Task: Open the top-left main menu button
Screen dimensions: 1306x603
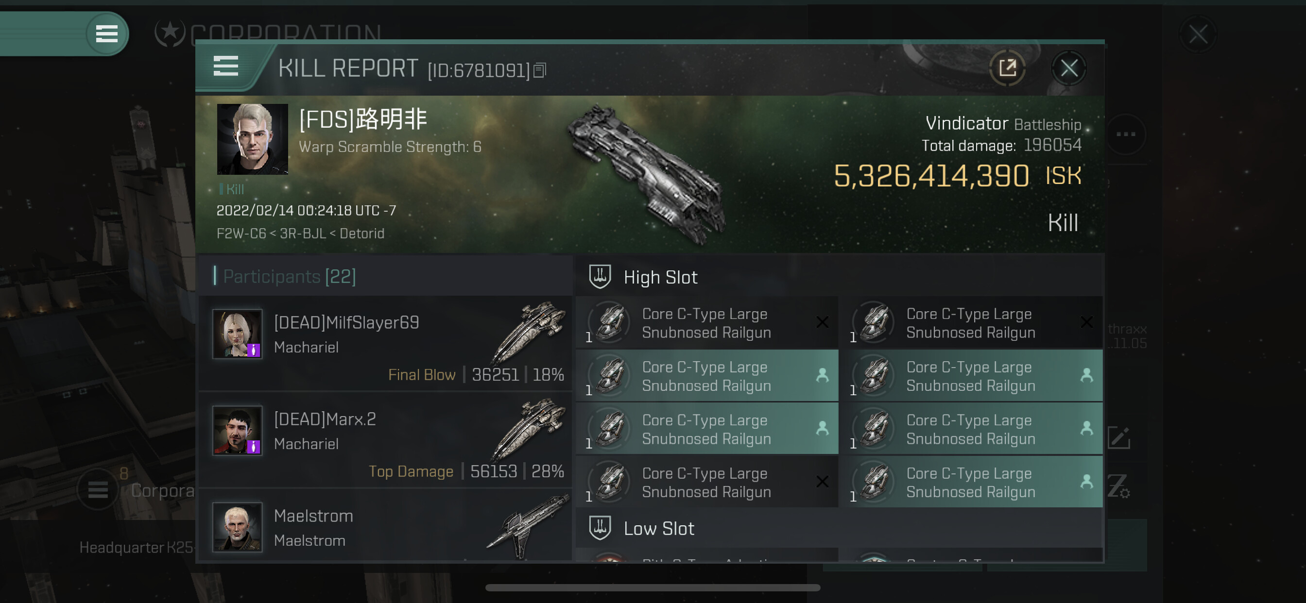Action: (107, 34)
